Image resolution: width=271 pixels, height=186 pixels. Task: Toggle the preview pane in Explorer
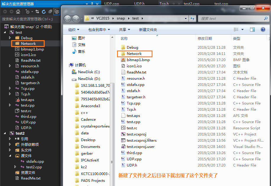252,30
